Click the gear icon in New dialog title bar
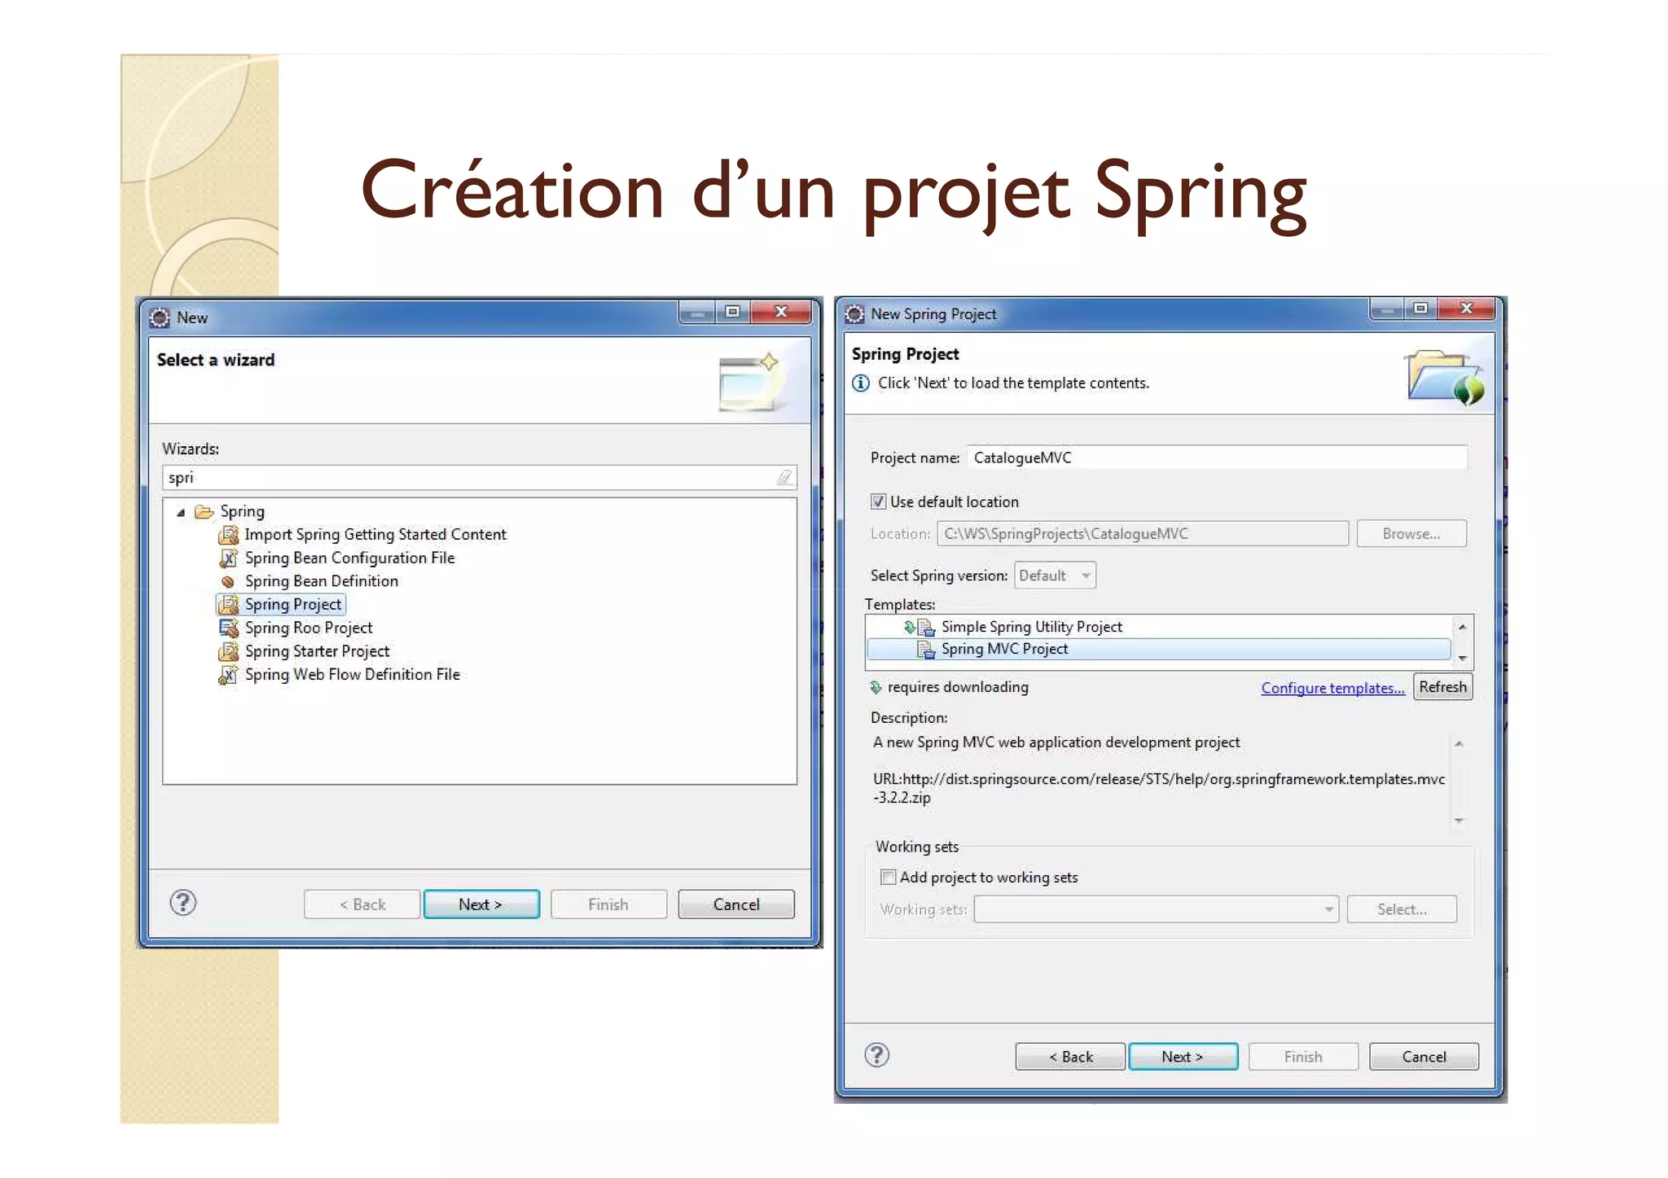The image size is (1668, 1178). point(160,317)
